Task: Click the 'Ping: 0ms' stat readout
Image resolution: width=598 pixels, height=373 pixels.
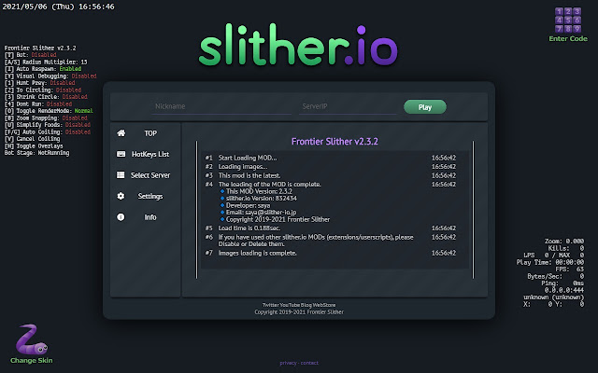Action: point(562,283)
